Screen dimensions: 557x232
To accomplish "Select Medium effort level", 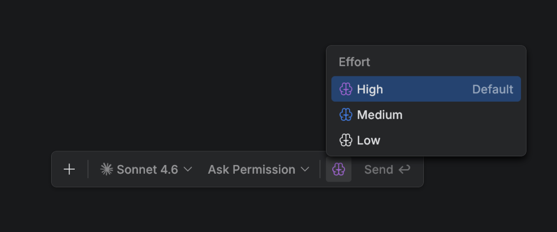I will tap(380, 114).
